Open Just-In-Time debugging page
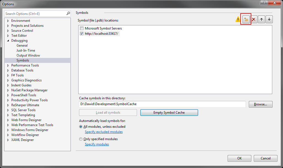 [x=26, y=50]
